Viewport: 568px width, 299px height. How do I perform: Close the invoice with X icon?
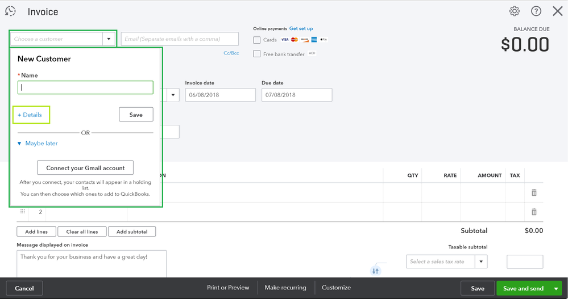[x=557, y=11]
